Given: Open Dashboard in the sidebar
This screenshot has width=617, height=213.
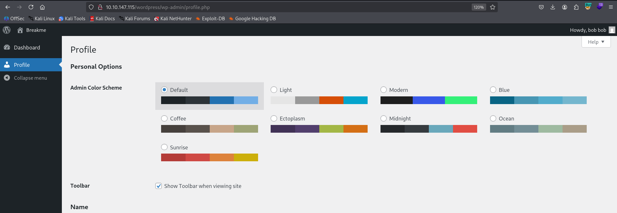Looking at the screenshot, I should pos(27,48).
